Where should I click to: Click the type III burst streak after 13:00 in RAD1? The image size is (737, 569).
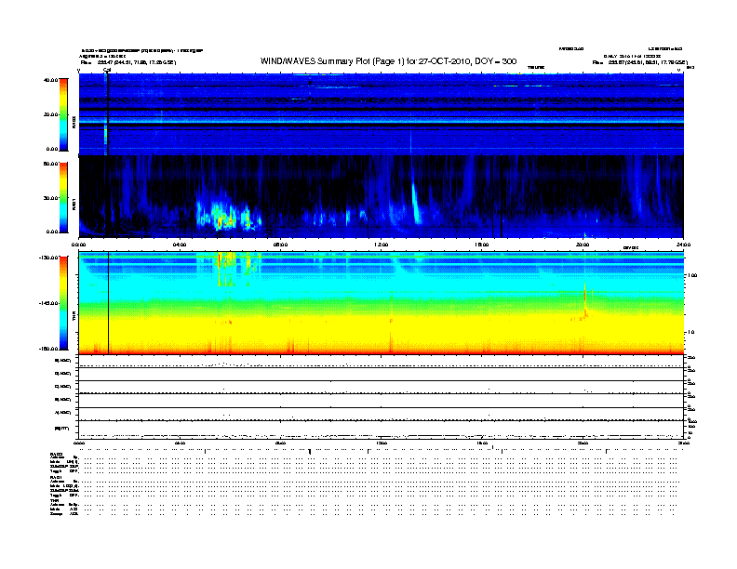click(x=416, y=202)
